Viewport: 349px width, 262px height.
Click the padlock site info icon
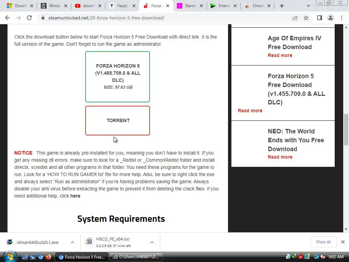pyautogui.click(x=43, y=18)
